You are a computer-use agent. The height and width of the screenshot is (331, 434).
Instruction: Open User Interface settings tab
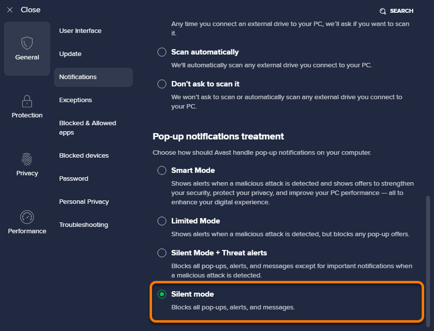[x=80, y=30]
